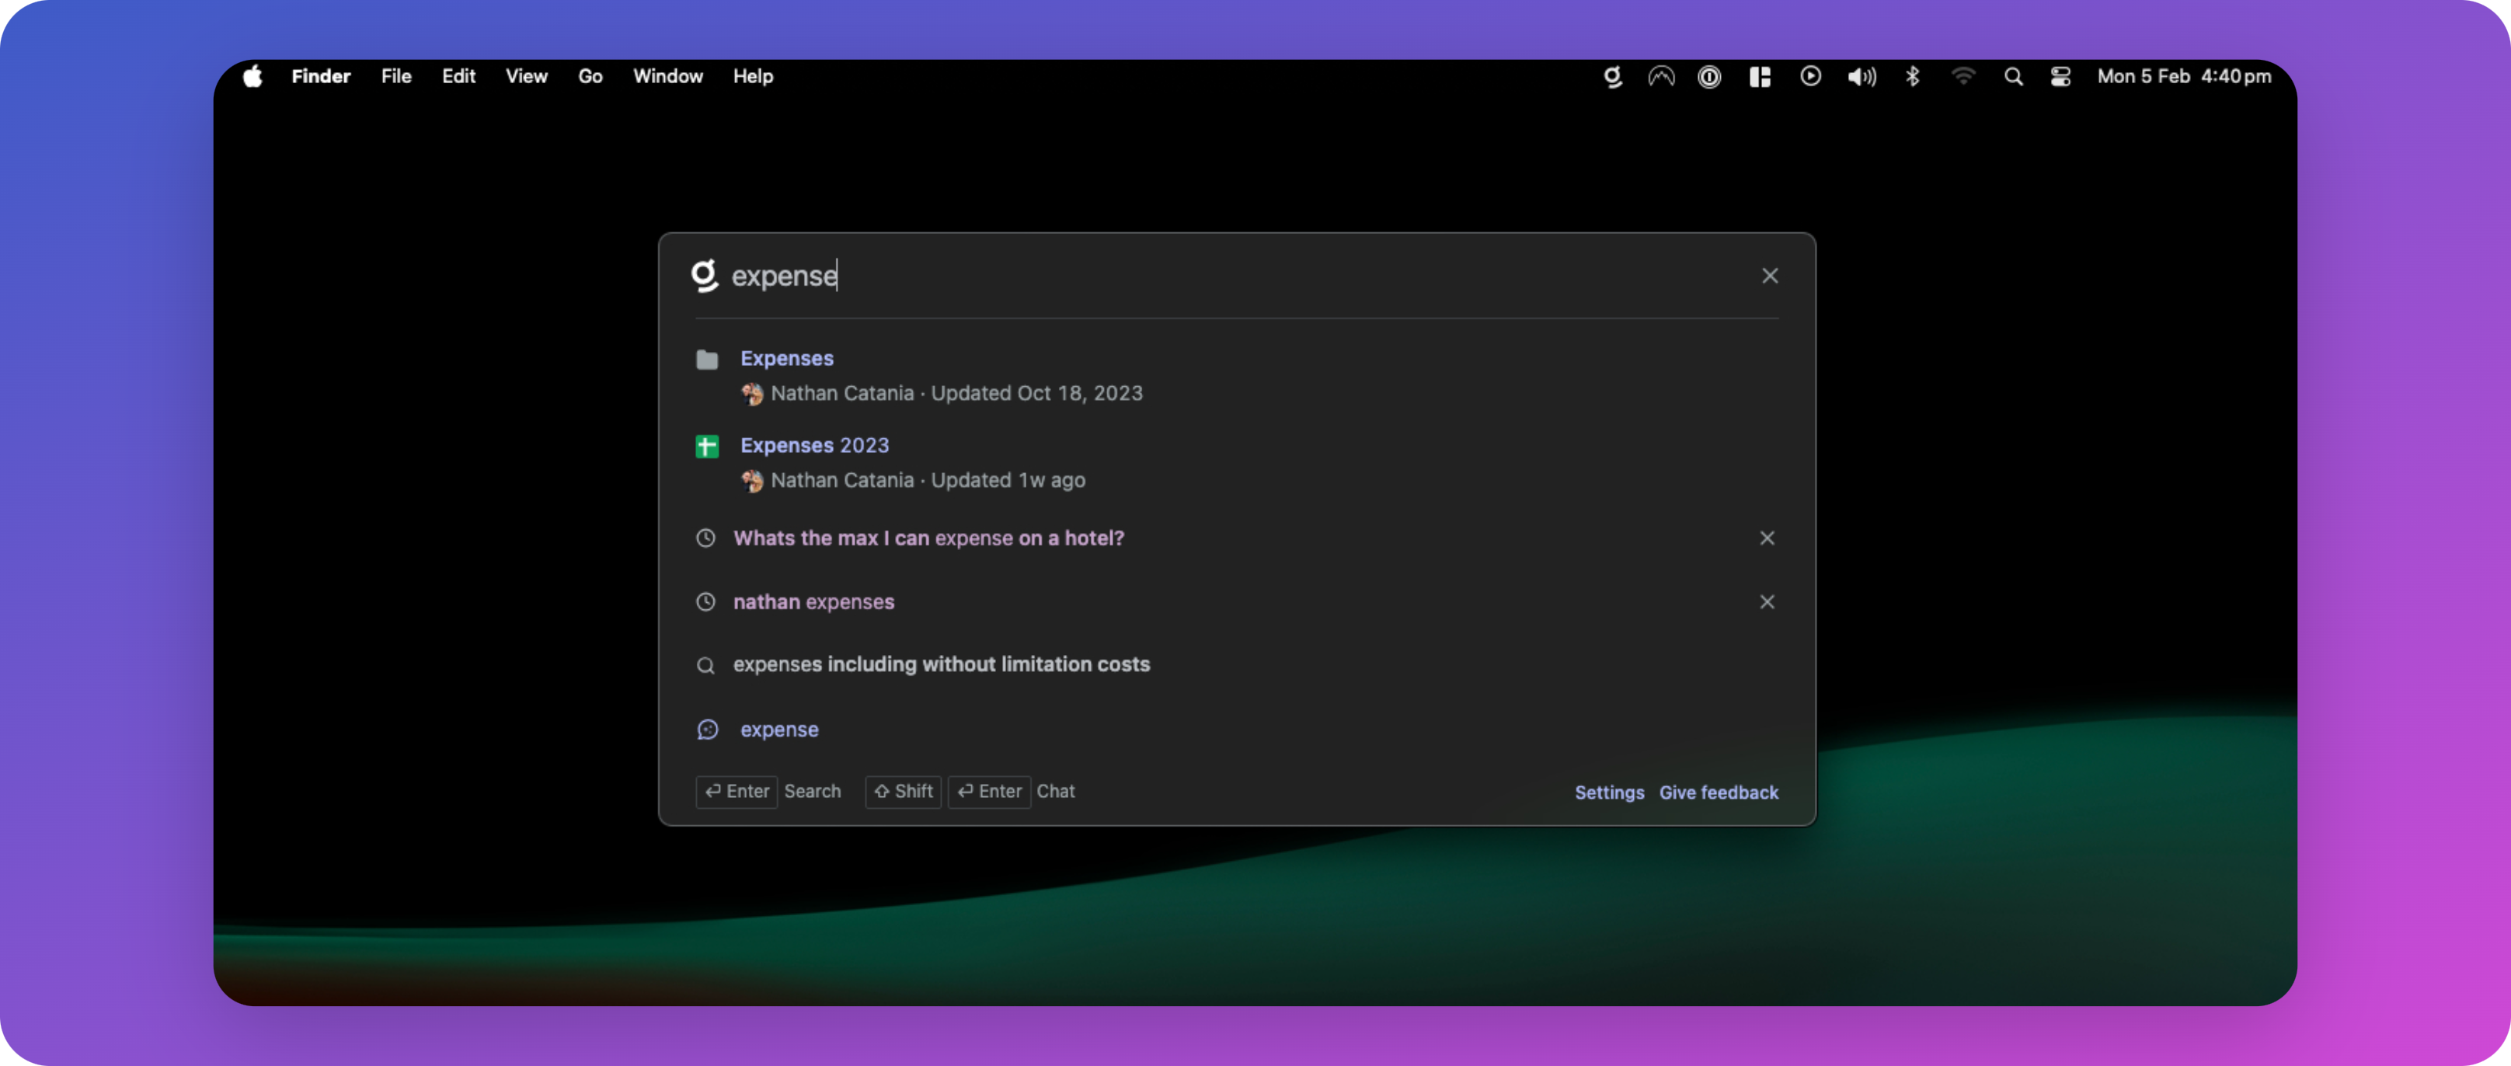The height and width of the screenshot is (1066, 2511).
Task: Open the Settings link
Action: tap(1608, 791)
